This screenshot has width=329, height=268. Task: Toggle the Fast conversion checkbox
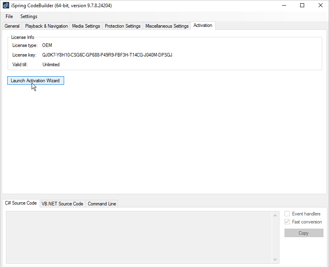pyautogui.click(x=287, y=222)
